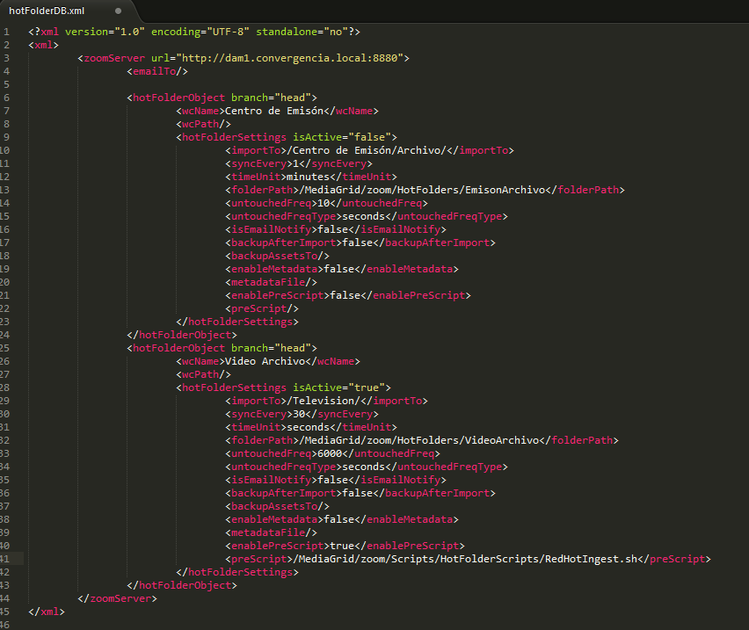The height and width of the screenshot is (630, 749).
Task: Click the isActive="true" attribute value
Action: pos(367,387)
